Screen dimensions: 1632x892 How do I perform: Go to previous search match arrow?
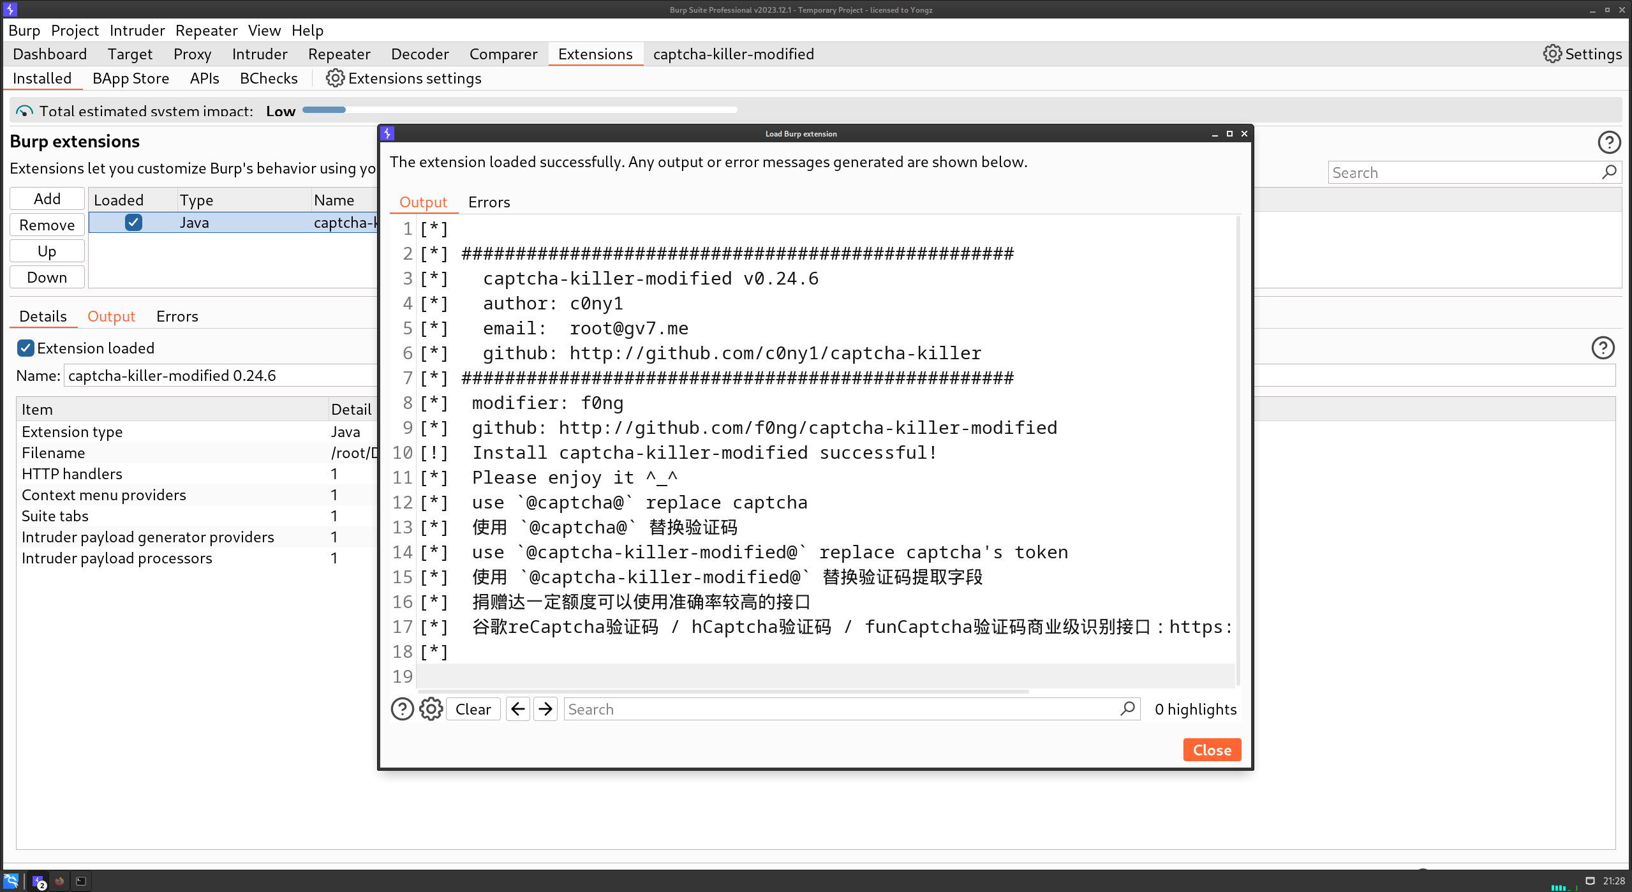[x=518, y=709]
